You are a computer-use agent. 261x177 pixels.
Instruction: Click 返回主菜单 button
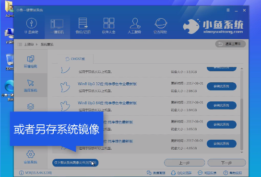click(230, 44)
